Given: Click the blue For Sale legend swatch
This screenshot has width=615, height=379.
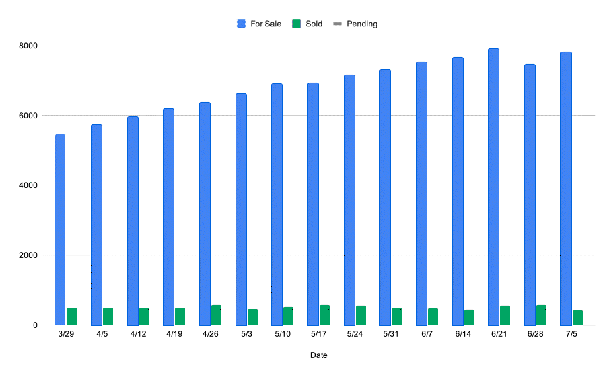Looking at the screenshot, I should (241, 24).
